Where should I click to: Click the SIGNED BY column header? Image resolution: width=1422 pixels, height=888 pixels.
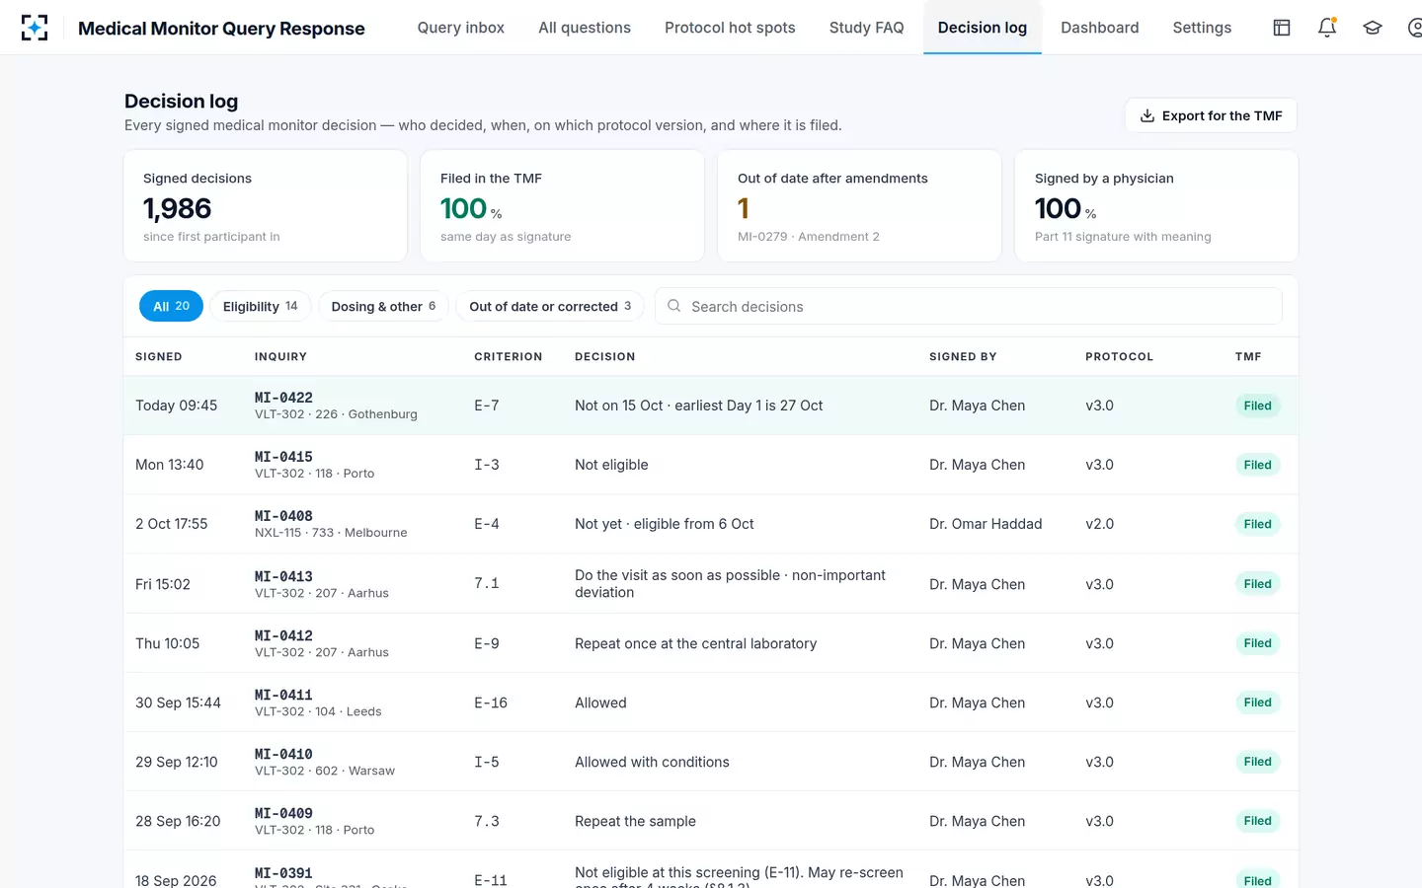[x=963, y=356]
